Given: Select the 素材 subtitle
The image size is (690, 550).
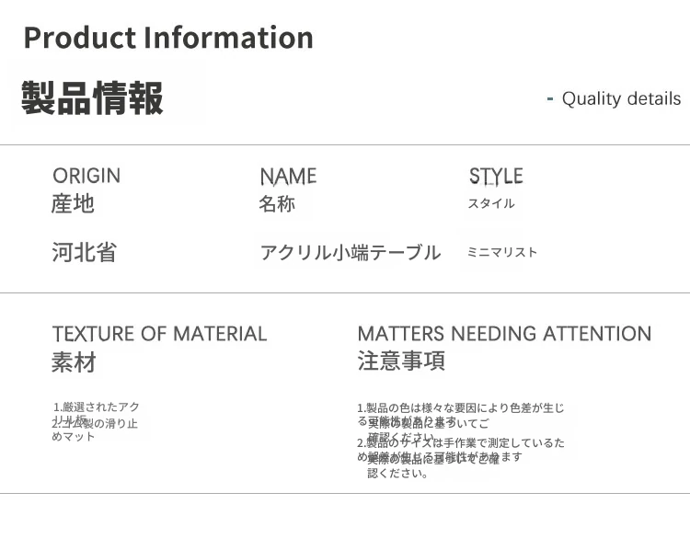Looking at the screenshot, I should pos(74,362).
